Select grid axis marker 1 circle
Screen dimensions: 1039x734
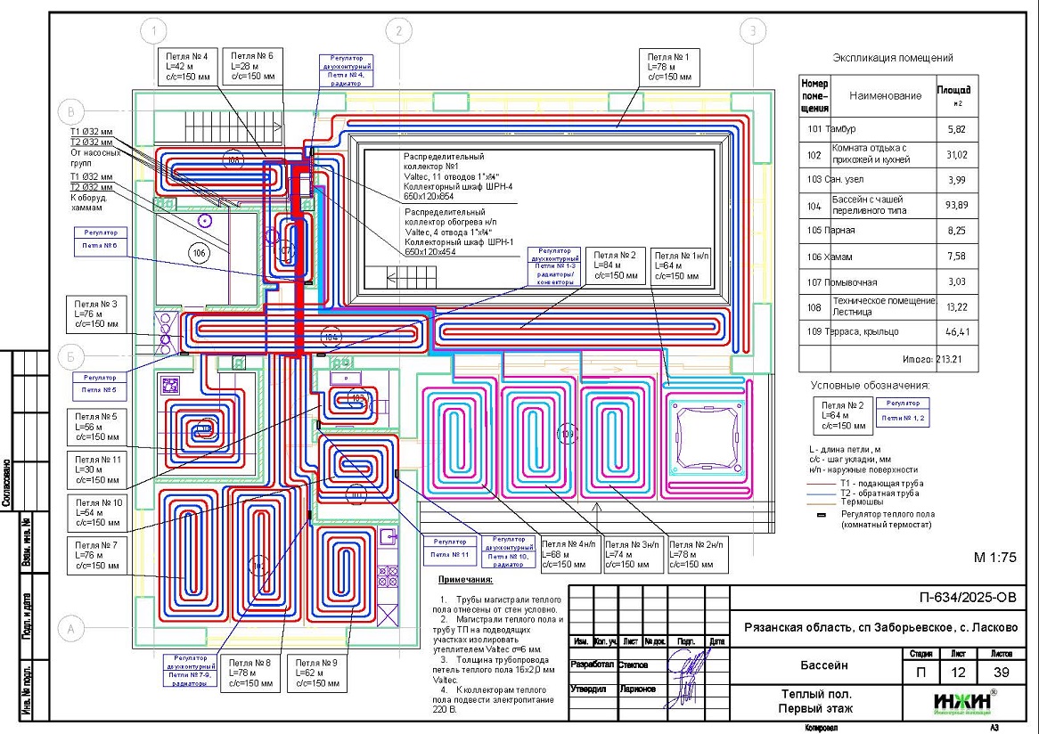(155, 32)
